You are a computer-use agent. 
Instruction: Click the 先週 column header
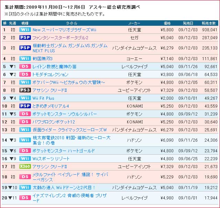click(12, 23)
